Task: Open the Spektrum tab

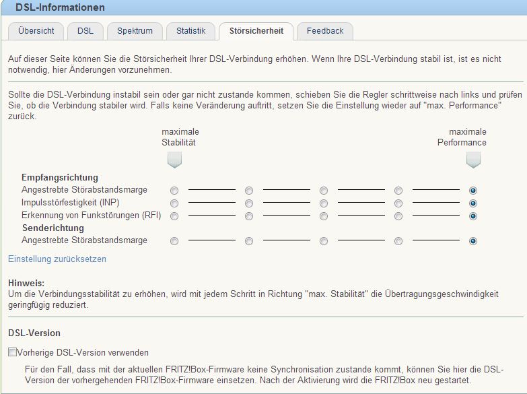Action: click(135, 31)
